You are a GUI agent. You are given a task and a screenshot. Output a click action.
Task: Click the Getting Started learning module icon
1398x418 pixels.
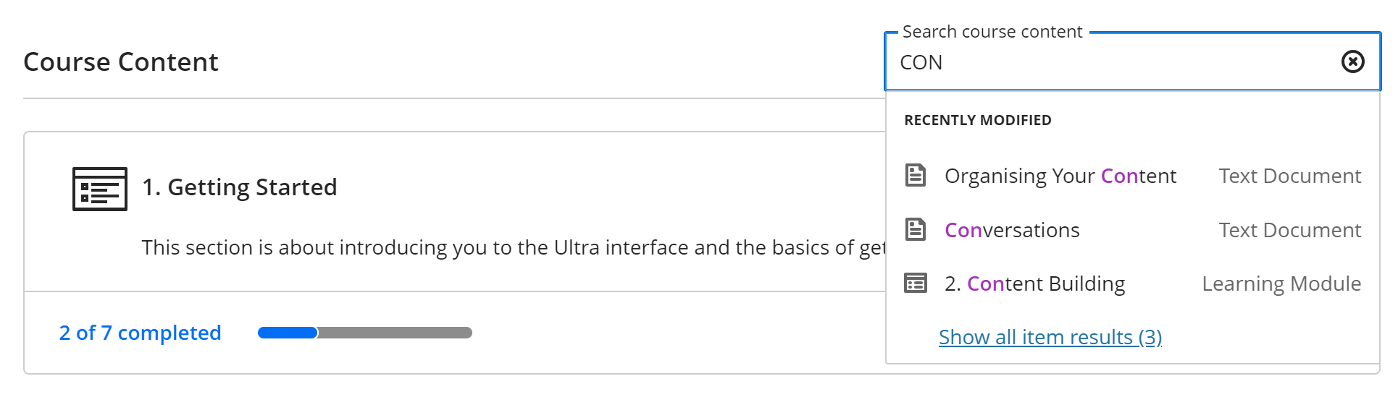coord(100,189)
